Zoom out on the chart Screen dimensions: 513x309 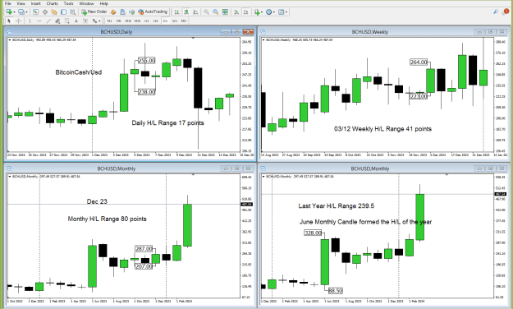216,12
